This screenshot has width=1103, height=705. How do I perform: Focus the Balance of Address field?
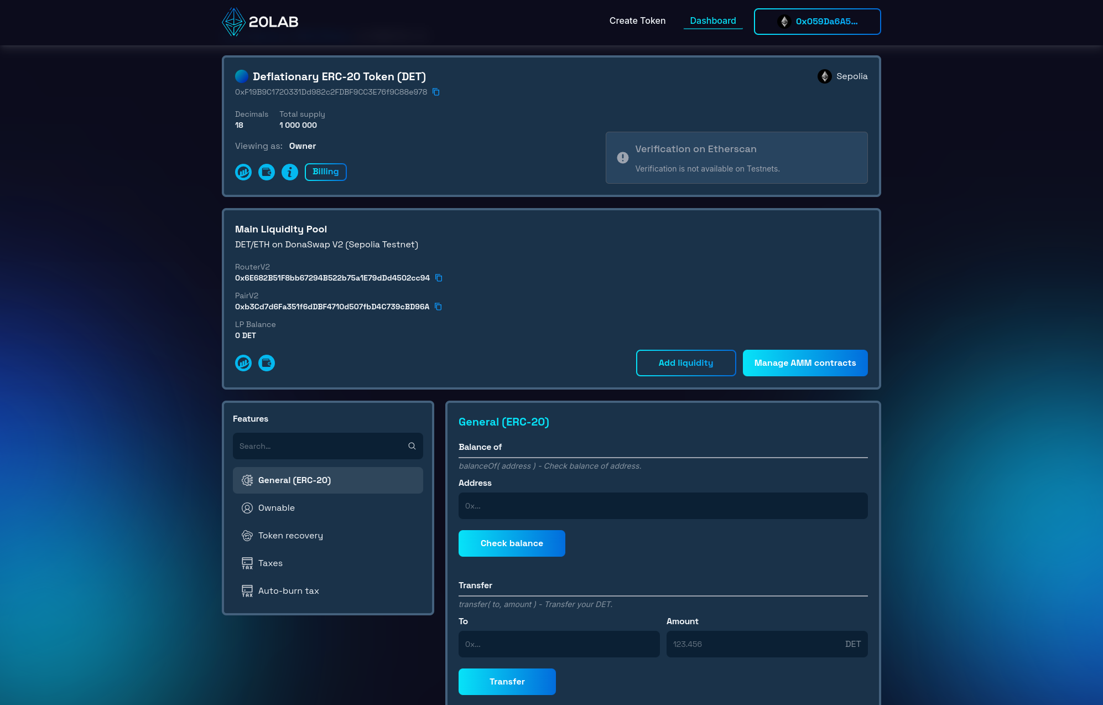pyautogui.click(x=663, y=506)
